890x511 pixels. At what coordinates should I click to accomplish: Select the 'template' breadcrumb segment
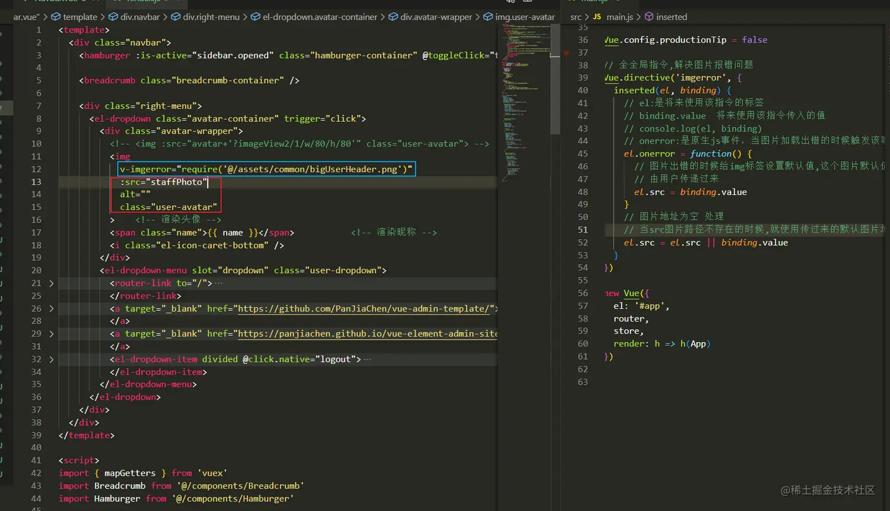pos(74,17)
